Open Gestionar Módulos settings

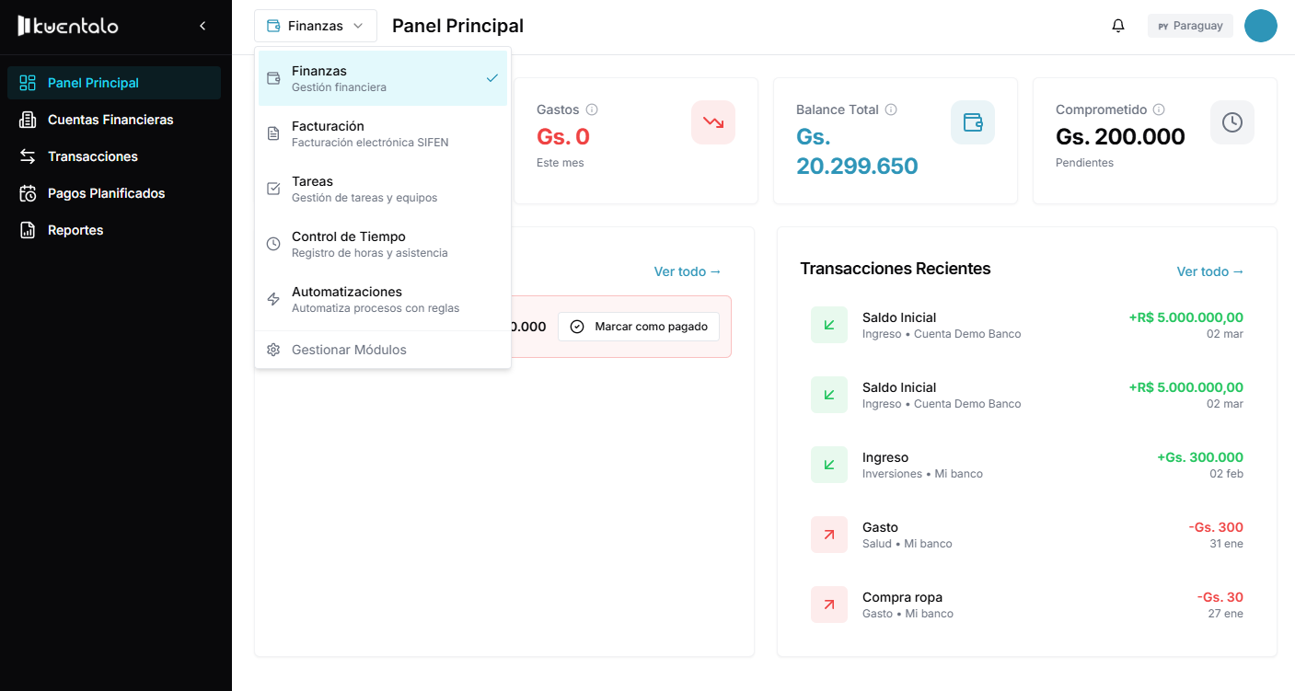pyautogui.click(x=349, y=350)
